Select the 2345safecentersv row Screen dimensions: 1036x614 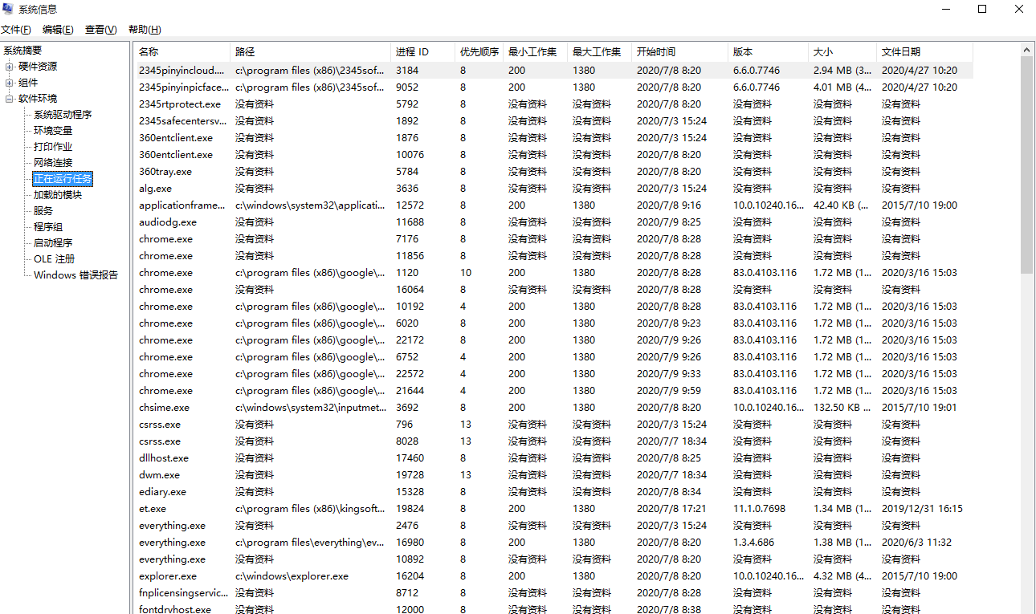click(x=553, y=120)
